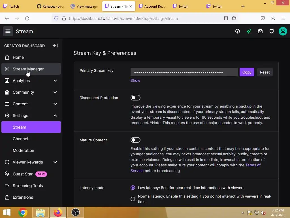Viewport: 290px width, 218px height.
Task: Open OBS Studio from taskbar
Action: pyautogui.click(x=75, y=212)
